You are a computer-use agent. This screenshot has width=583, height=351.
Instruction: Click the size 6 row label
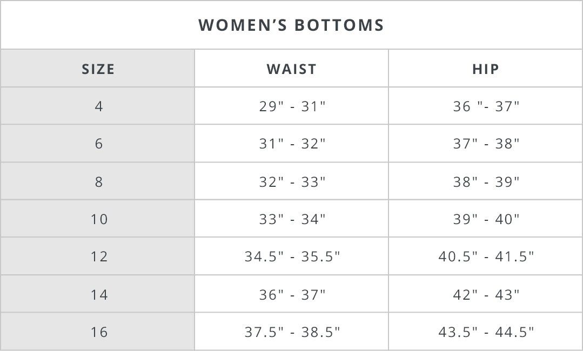coord(98,144)
